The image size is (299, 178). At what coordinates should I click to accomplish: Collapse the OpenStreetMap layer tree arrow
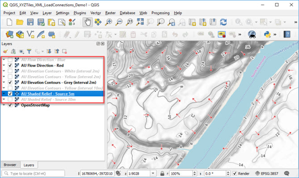point(4,105)
